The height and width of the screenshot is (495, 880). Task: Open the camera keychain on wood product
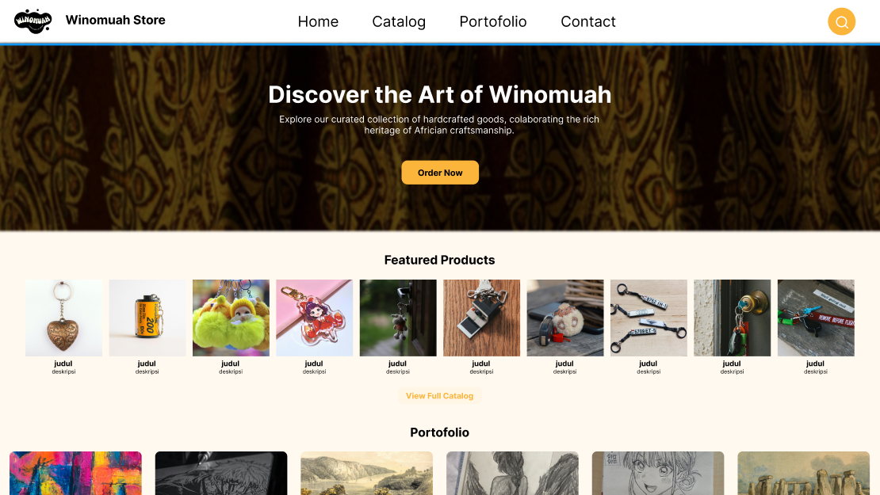pos(481,318)
